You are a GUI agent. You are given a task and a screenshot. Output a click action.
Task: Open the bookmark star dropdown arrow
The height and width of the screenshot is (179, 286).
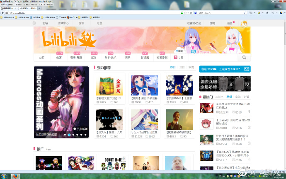click(188, 13)
